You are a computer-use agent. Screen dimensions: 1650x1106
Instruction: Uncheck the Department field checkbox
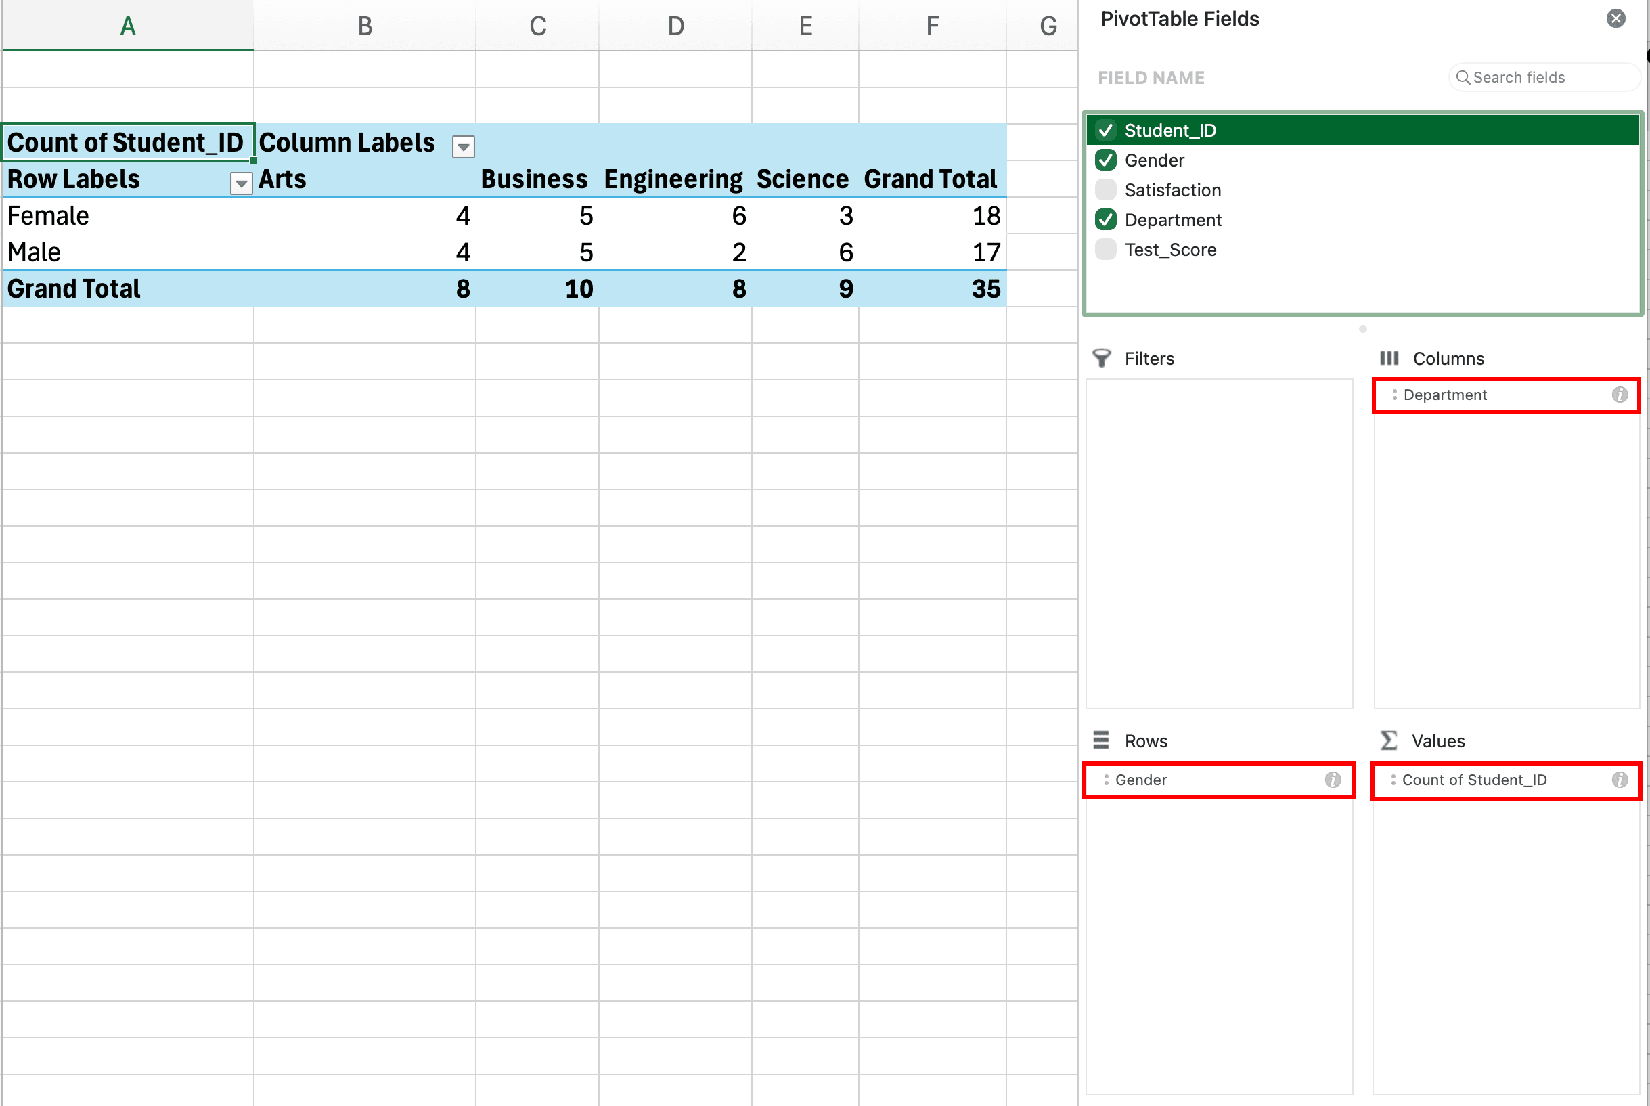(1105, 219)
